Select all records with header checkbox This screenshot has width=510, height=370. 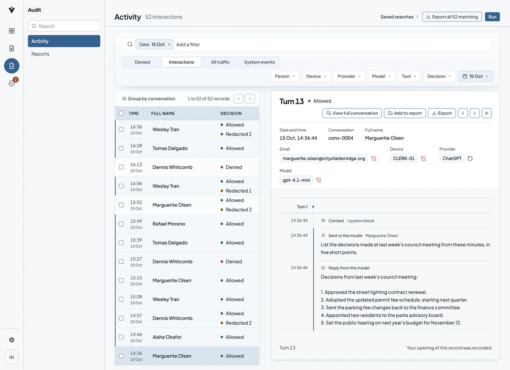tap(121, 113)
